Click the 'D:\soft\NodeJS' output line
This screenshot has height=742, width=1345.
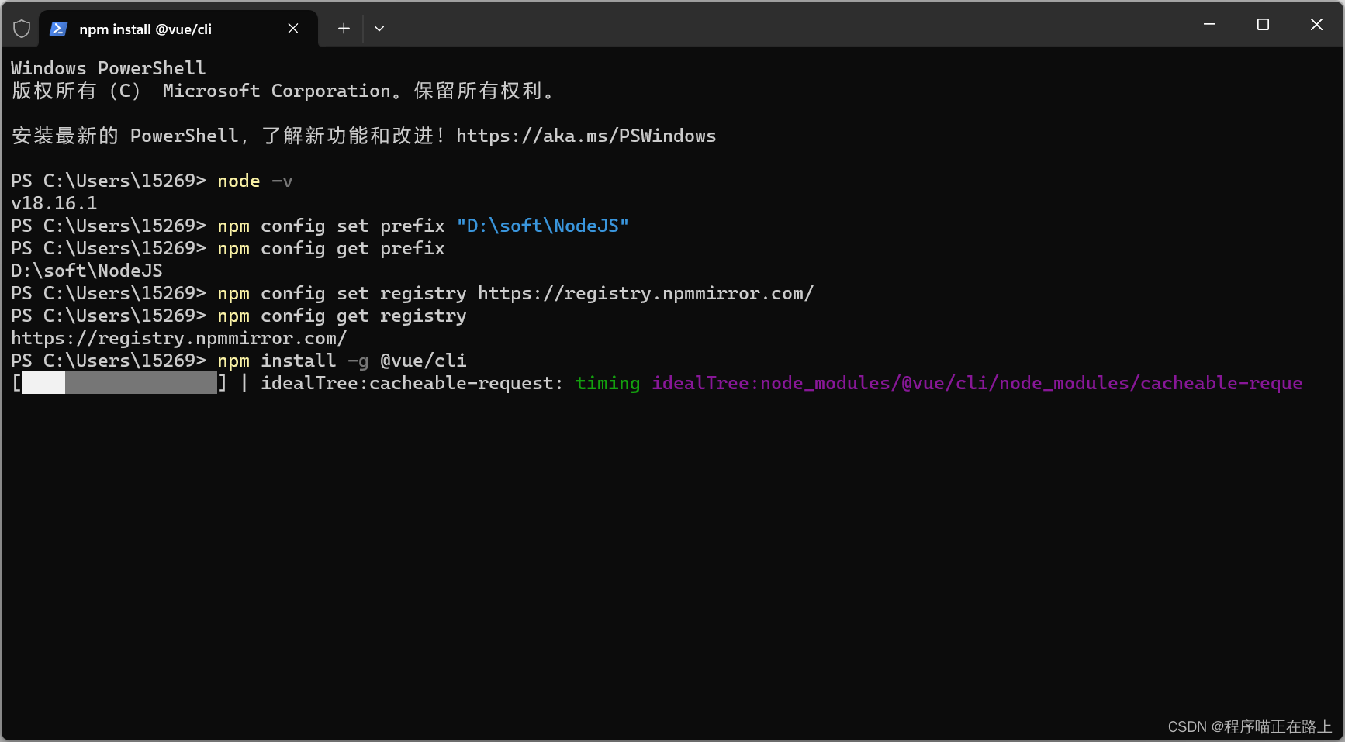point(87,271)
